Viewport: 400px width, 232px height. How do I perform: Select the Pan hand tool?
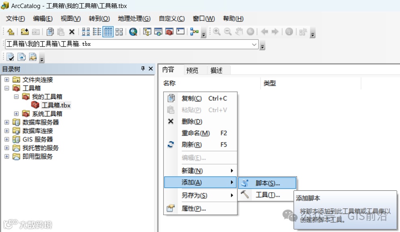tap(239, 32)
